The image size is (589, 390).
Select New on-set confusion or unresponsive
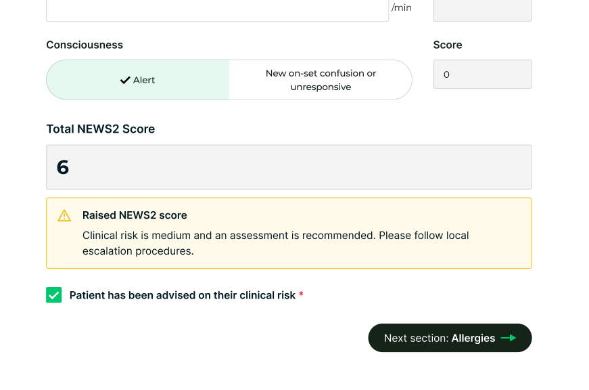coord(321,80)
